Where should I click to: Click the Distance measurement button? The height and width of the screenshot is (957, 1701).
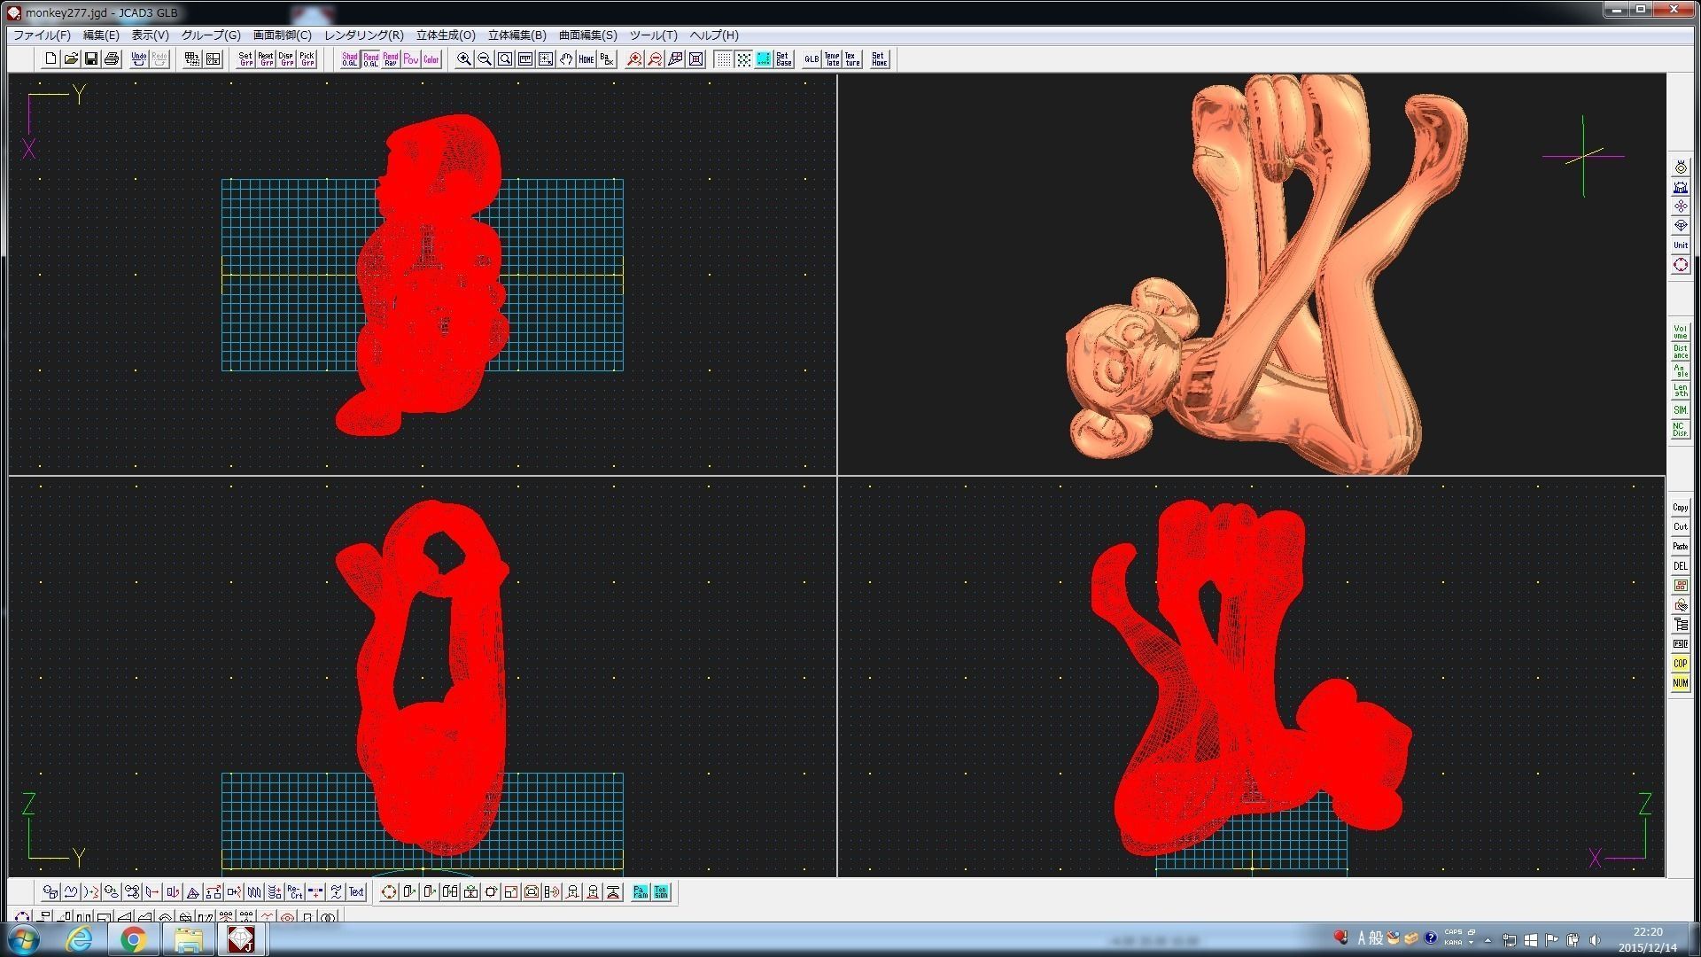tap(1680, 352)
